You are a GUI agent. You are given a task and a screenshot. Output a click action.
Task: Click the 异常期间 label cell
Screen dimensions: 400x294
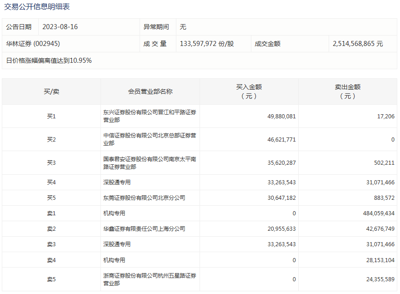156,27
